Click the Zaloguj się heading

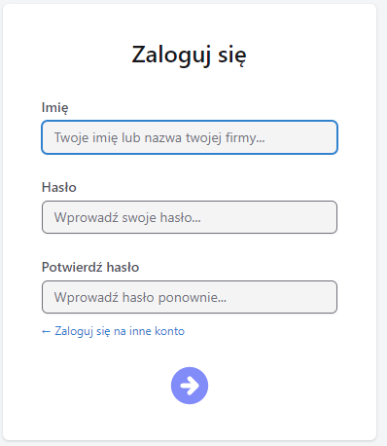190,55
